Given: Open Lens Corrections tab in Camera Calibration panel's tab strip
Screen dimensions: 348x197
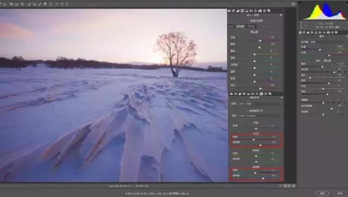Looking at the screenshot, I should (253, 94).
